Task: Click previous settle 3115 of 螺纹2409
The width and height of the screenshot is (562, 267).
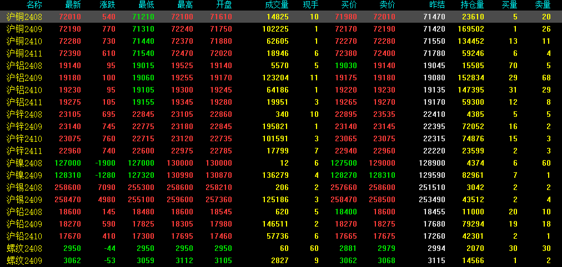Action: pos(436,260)
